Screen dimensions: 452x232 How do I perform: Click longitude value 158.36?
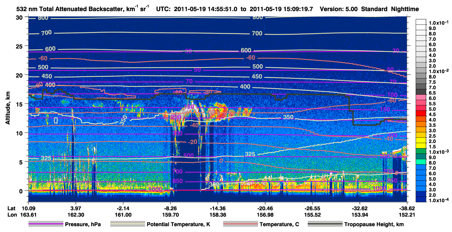(x=218, y=215)
